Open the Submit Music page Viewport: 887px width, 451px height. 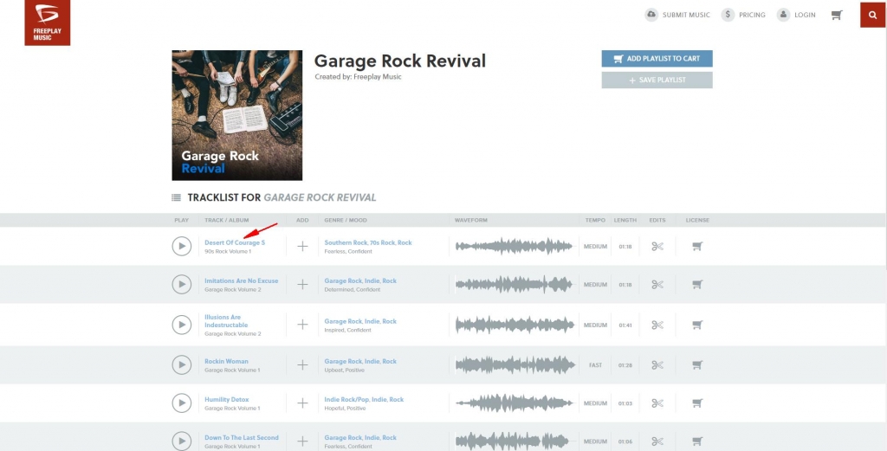[x=677, y=15]
